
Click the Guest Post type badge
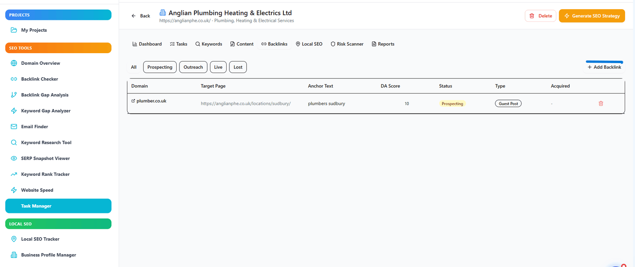[508, 104]
